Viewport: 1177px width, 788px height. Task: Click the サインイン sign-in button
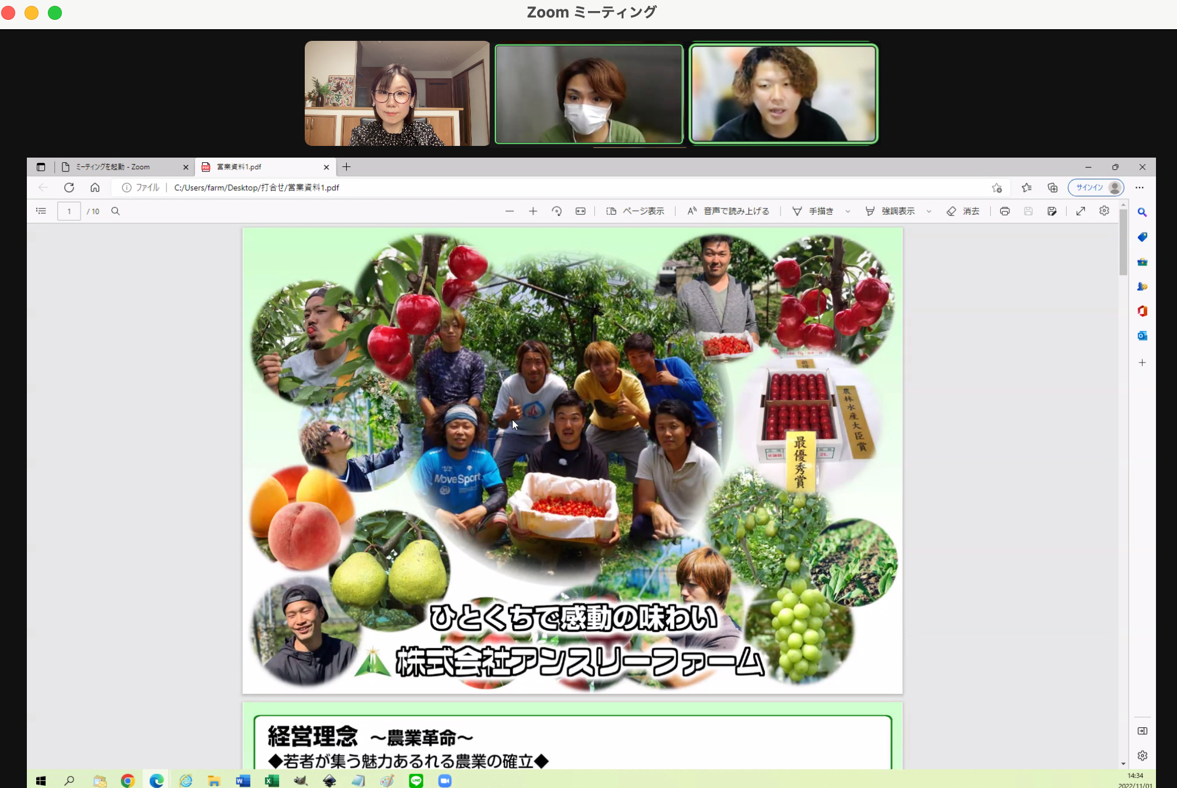pyautogui.click(x=1096, y=187)
